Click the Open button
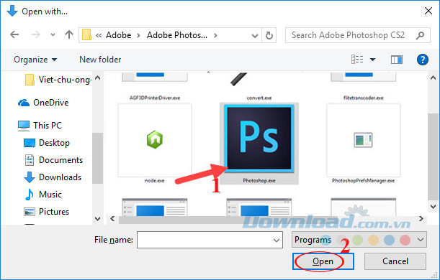This screenshot has height=280, width=440. [x=323, y=261]
